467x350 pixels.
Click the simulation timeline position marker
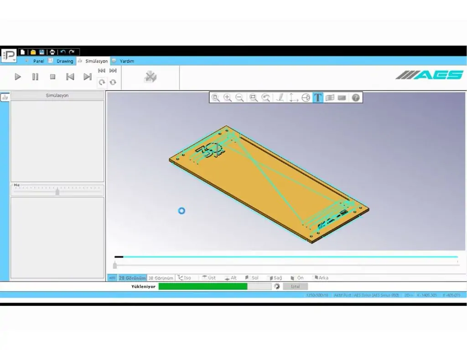click(115, 265)
